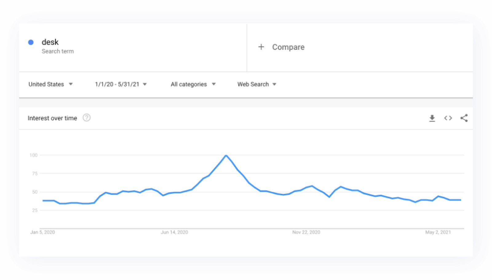Click the chart line's peak at 100
Image resolution: width=492 pixels, height=280 pixels.
click(x=226, y=156)
